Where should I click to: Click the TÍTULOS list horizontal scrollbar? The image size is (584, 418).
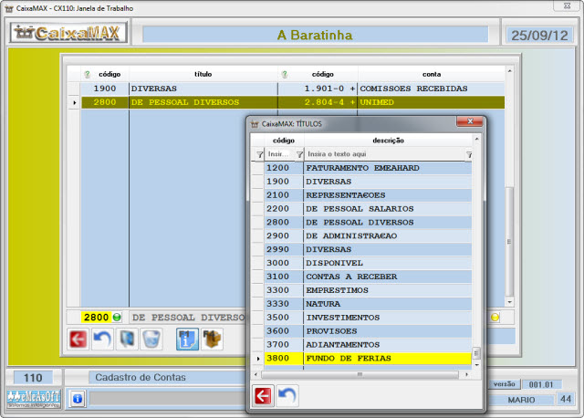tap(365, 373)
